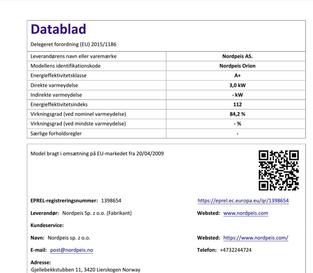Select the 'EPREL-registreringsnummer:' label
This screenshot has height=273, width=313.
tap(64, 201)
